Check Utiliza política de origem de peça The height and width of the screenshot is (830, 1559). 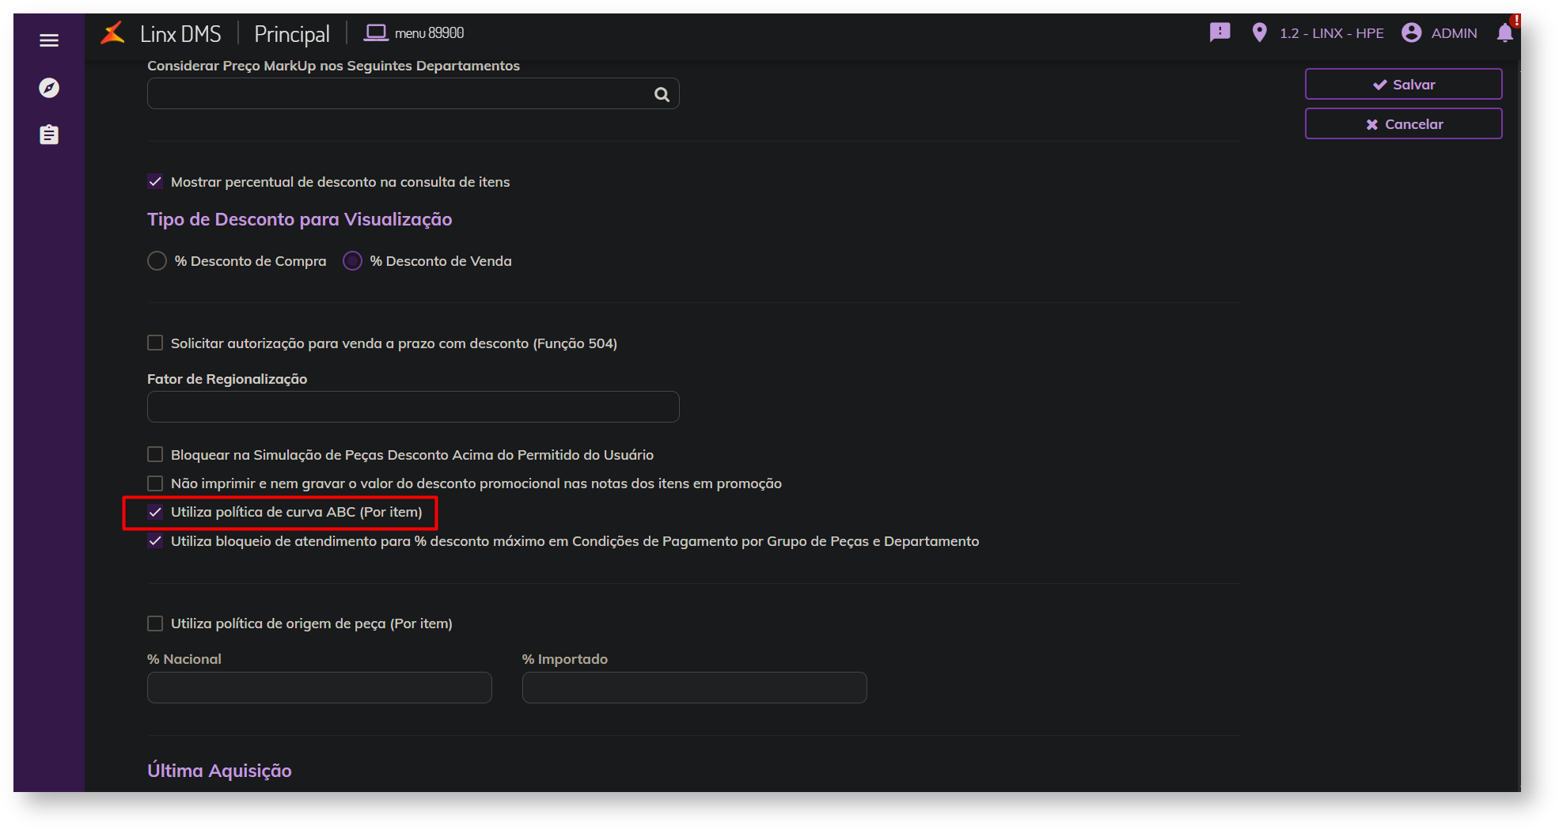pos(155,623)
